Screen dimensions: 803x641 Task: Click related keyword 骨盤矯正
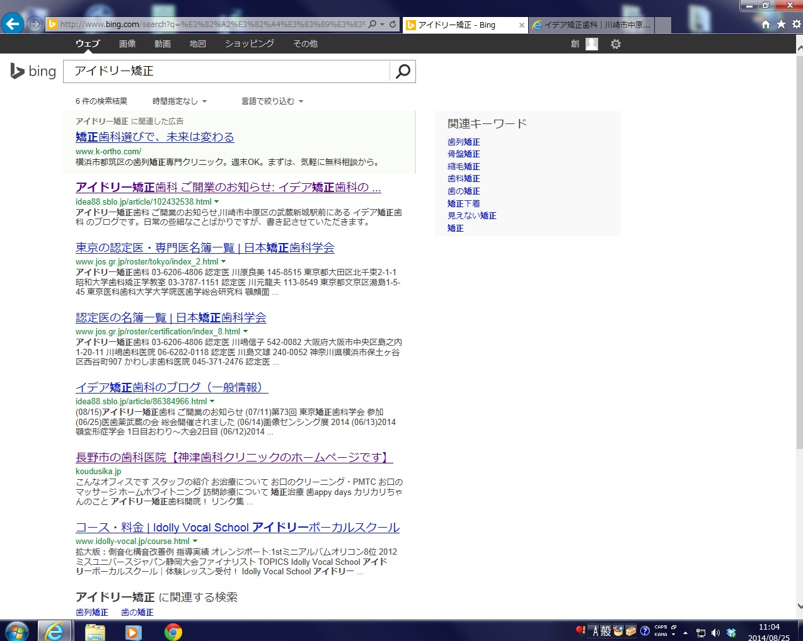pos(464,154)
